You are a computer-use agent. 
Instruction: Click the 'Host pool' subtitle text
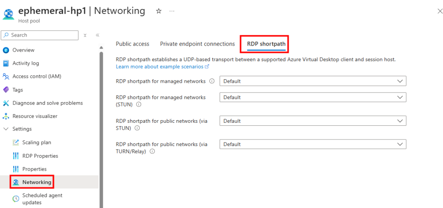(x=29, y=21)
